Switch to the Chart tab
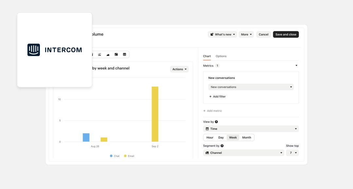Image resolution: width=353 pixels, height=189 pixels. pos(207,56)
